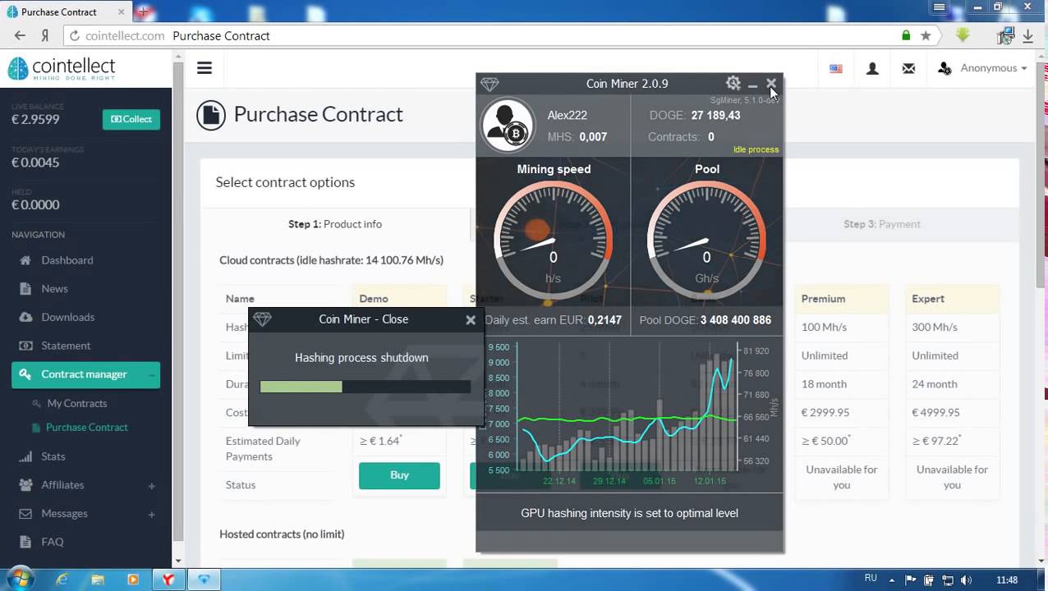Select Step 3: Payment tab
This screenshot has height=591, width=1048.
[x=882, y=224]
